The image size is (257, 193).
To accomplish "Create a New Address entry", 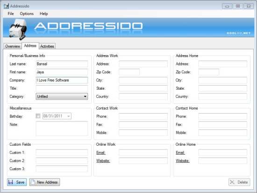I will click(44, 182).
